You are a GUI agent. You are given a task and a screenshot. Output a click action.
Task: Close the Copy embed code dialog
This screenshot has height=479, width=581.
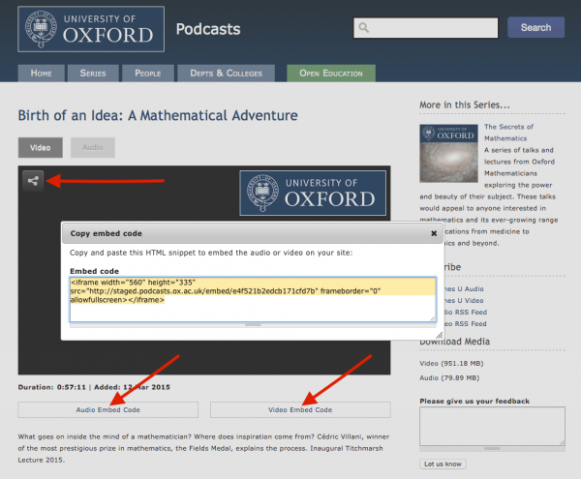(x=434, y=233)
